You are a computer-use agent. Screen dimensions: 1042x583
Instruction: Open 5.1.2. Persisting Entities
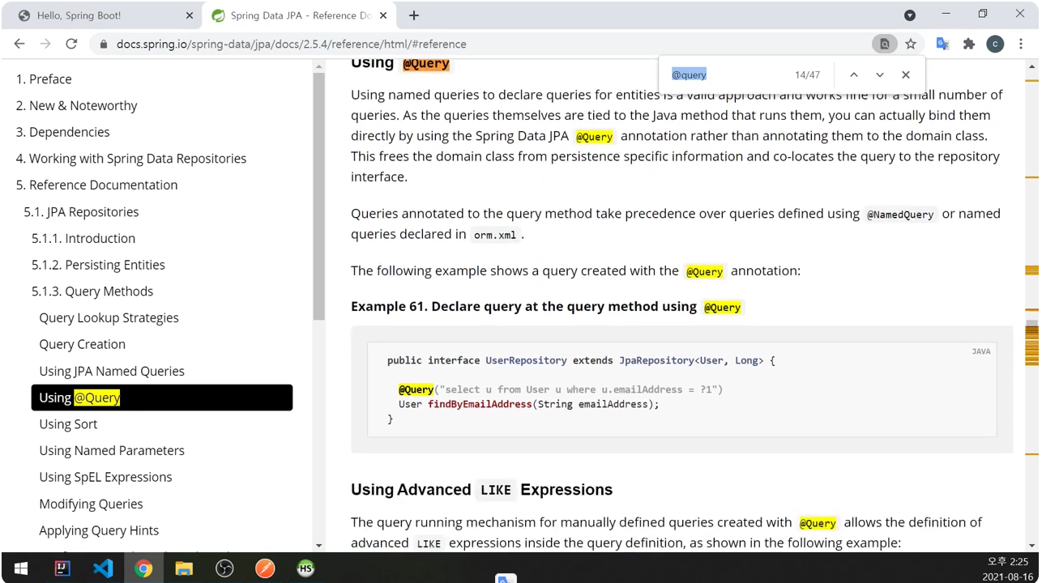pos(98,265)
